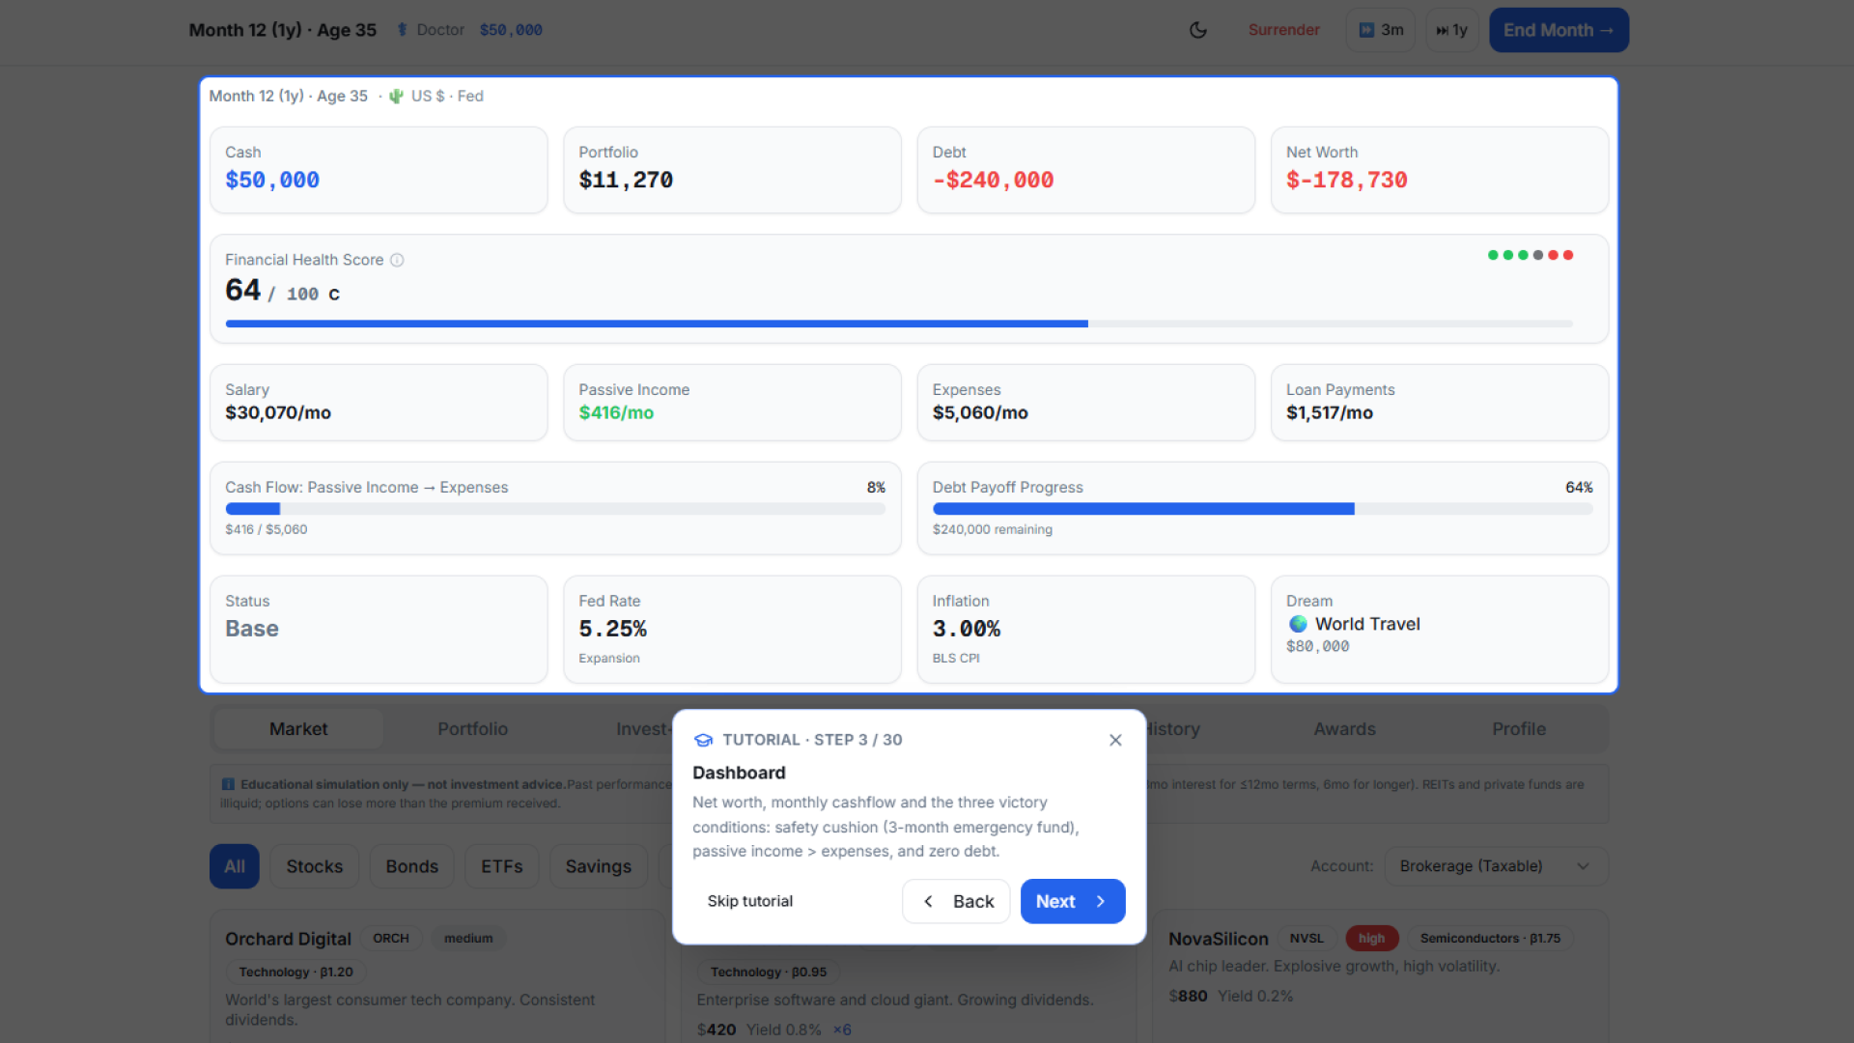Filter market by Savings
Screen dimensions: 1854x1043
pos(598,866)
